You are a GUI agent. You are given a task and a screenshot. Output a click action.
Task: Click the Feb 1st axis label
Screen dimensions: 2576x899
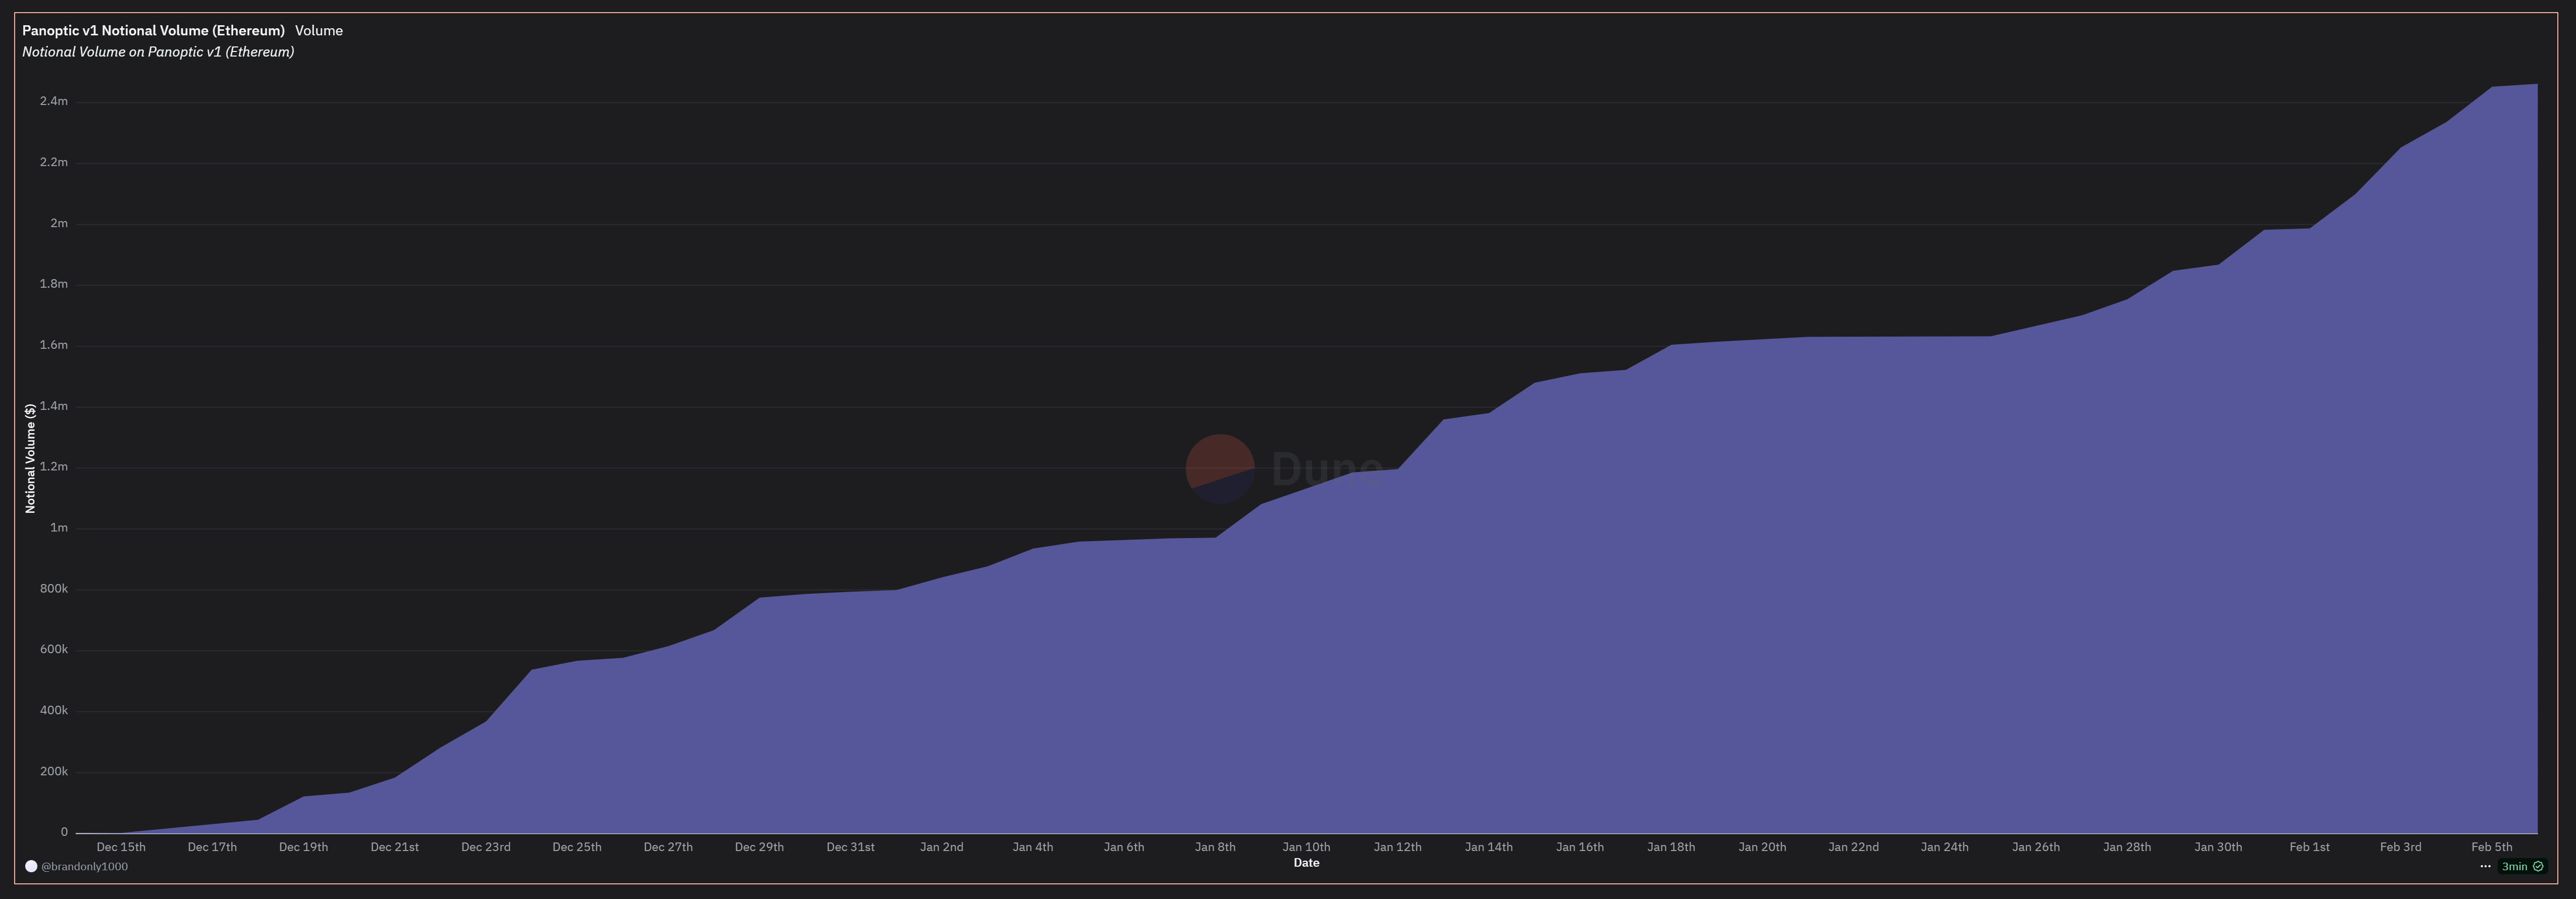[2309, 847]
